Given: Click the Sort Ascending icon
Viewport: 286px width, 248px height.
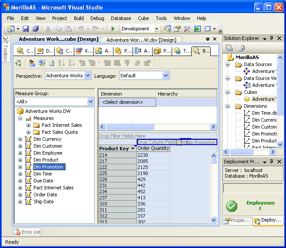Looking at the screenshot, I should (61, 63).
